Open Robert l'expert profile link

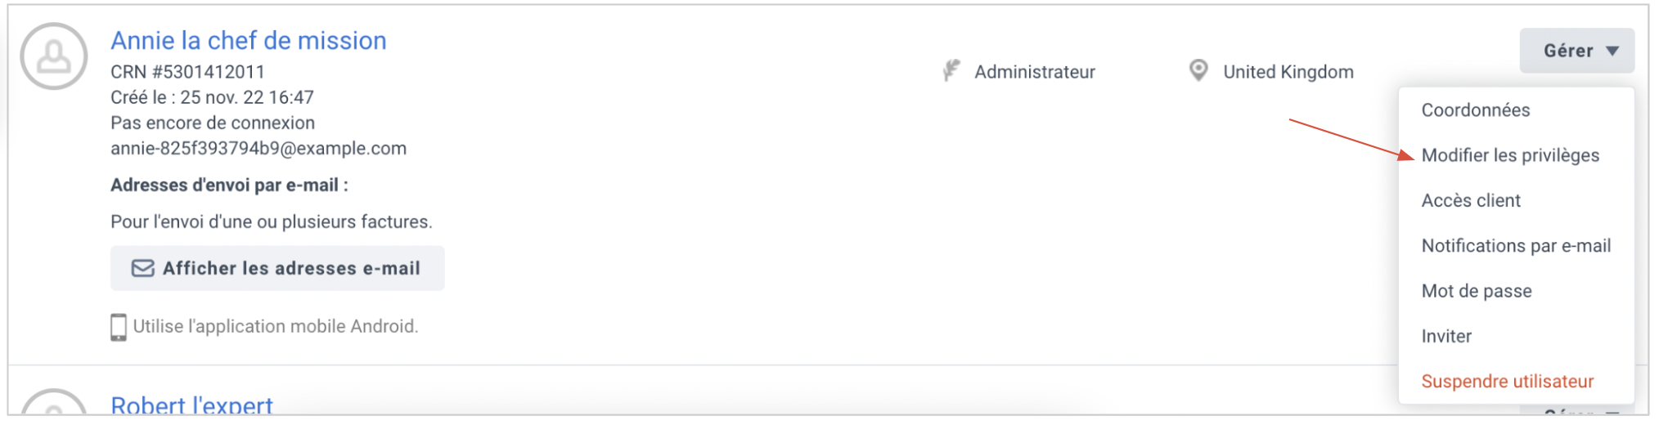click(191, 405)
